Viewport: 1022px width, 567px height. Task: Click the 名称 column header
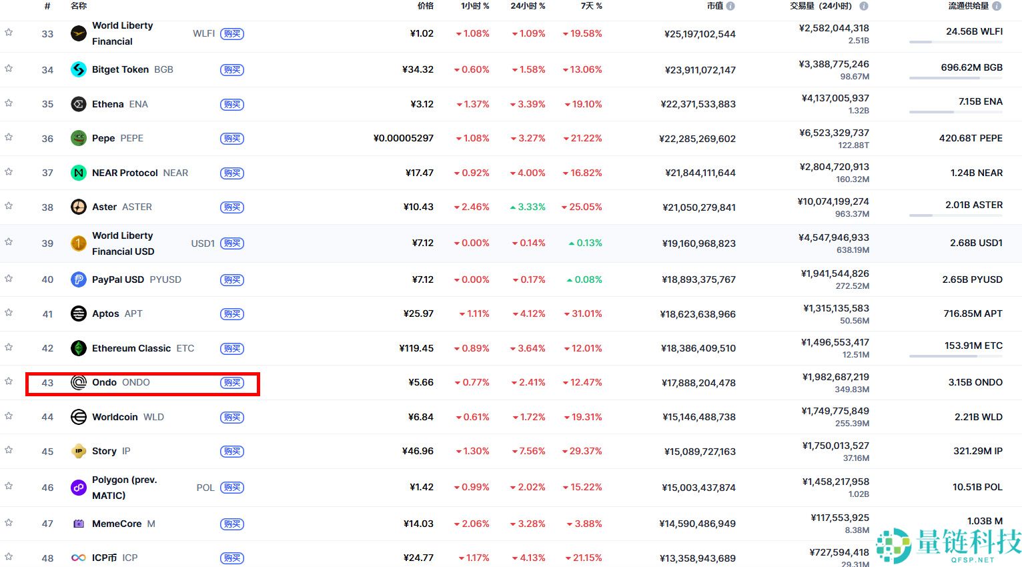(79, 6)
